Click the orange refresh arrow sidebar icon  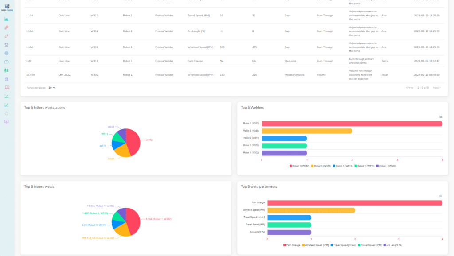[6, 113]
